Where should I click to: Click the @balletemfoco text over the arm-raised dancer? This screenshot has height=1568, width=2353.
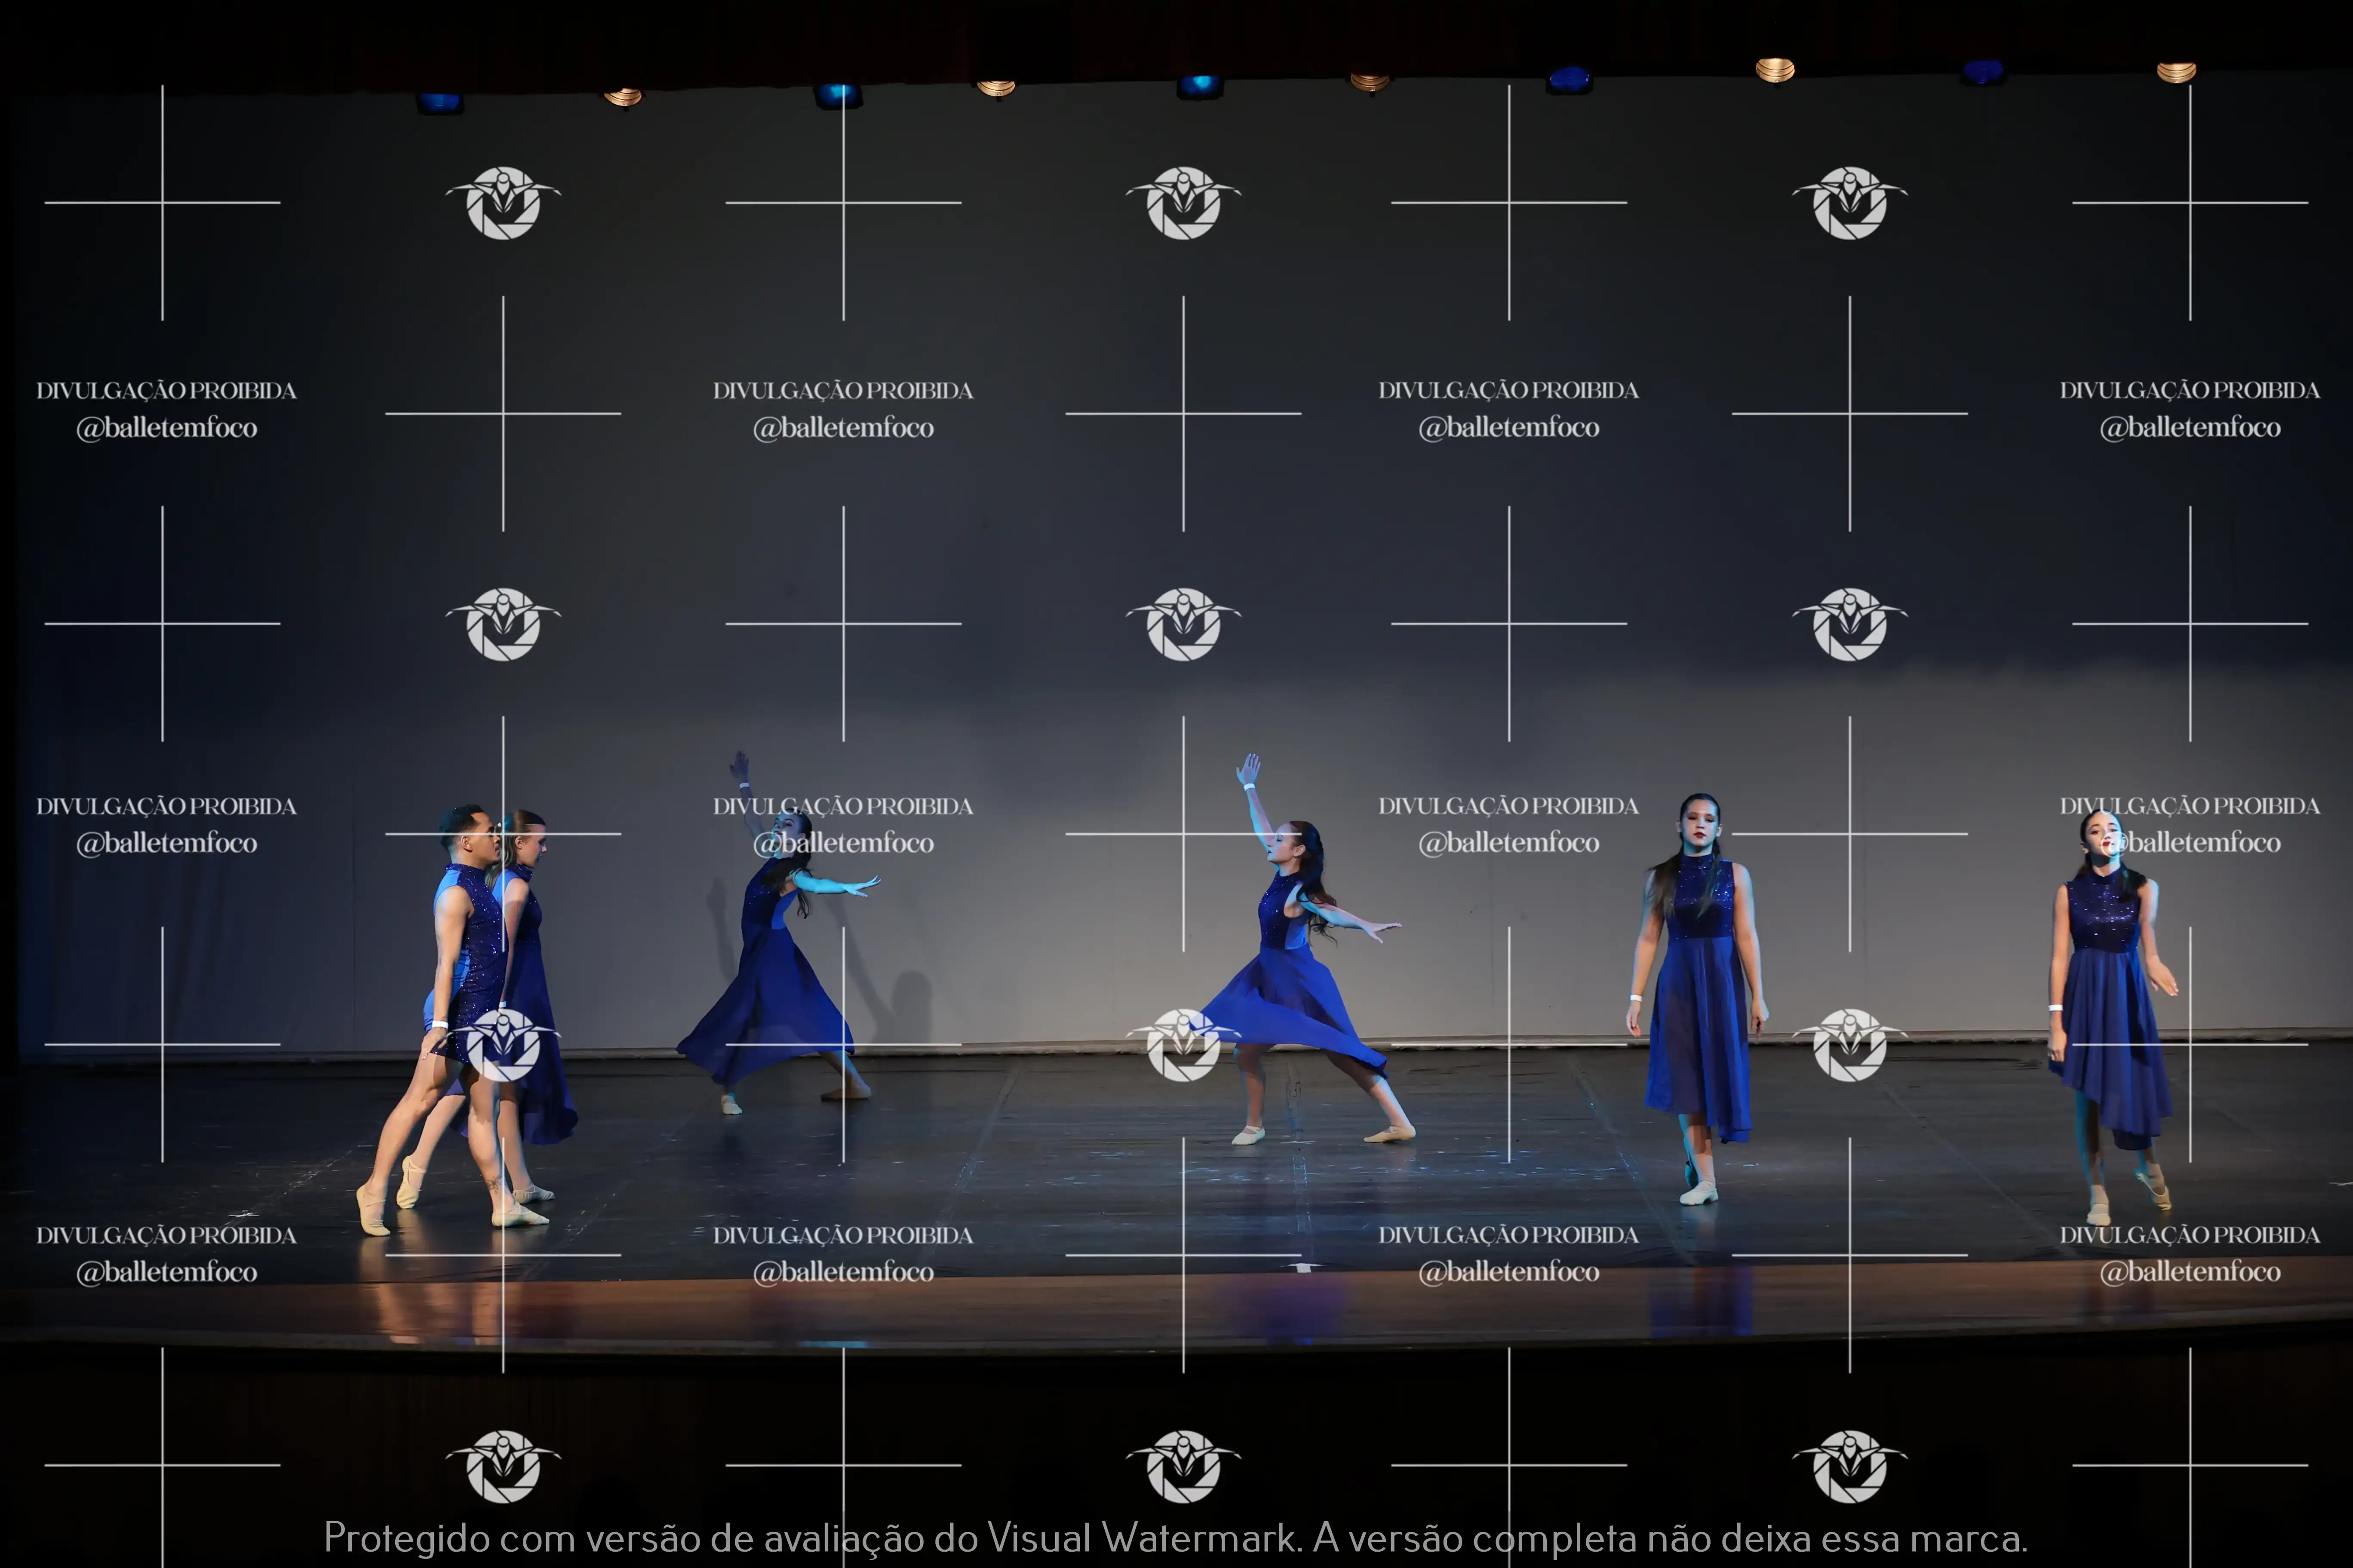click(843, 843)
